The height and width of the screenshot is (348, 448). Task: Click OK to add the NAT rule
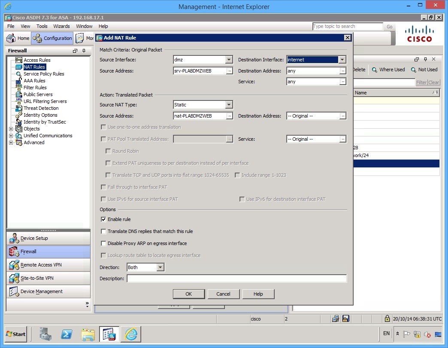189,294
